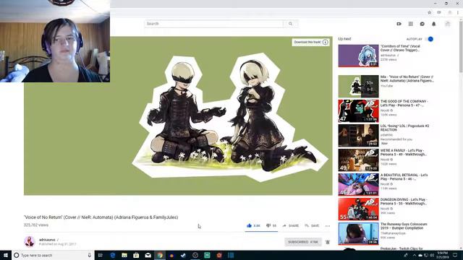
Task: Open the YouTube messages bubble icon
Action: click(x=422, y=24)
